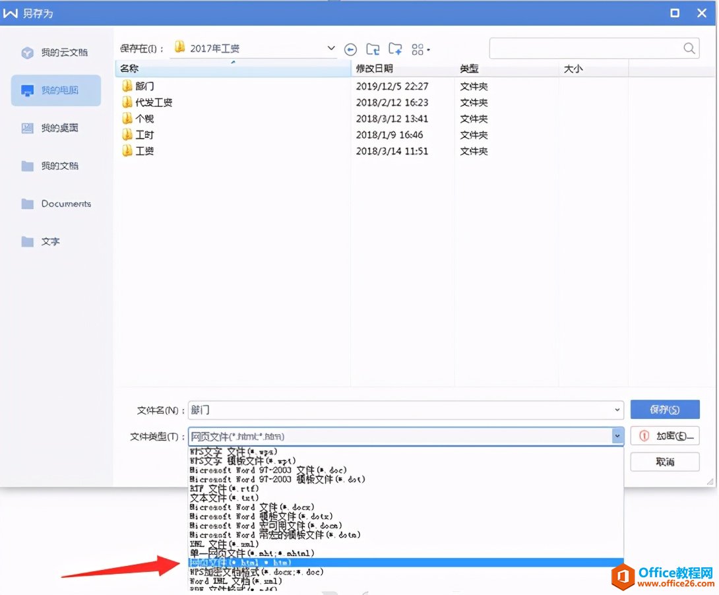Sort by 名称 column header
The height and width of the screenshot is (595, 719).
click(x=233, y=69)
